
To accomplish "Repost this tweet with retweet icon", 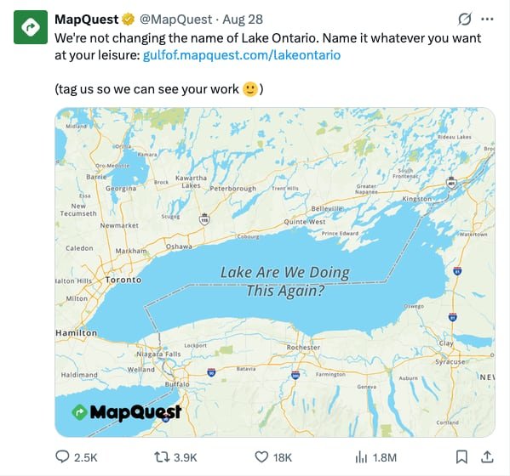I will coord(162,457).
